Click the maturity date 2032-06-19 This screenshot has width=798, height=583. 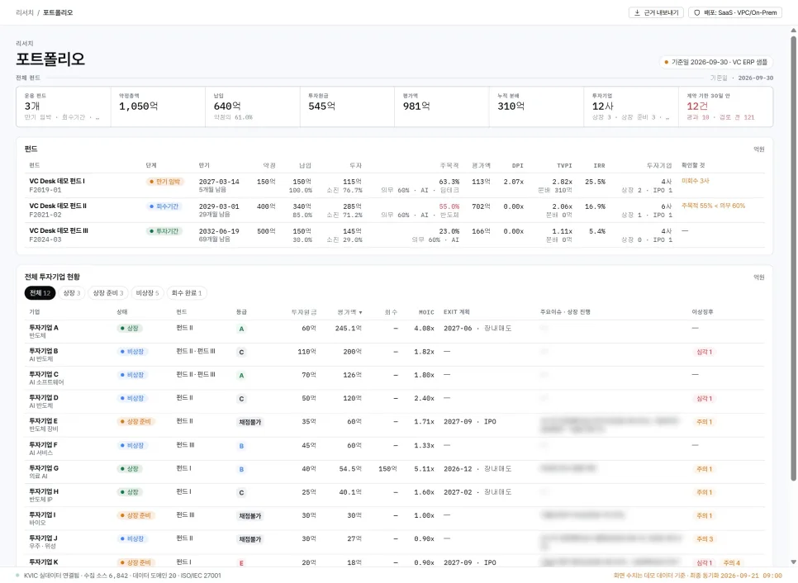pos(219,231)
